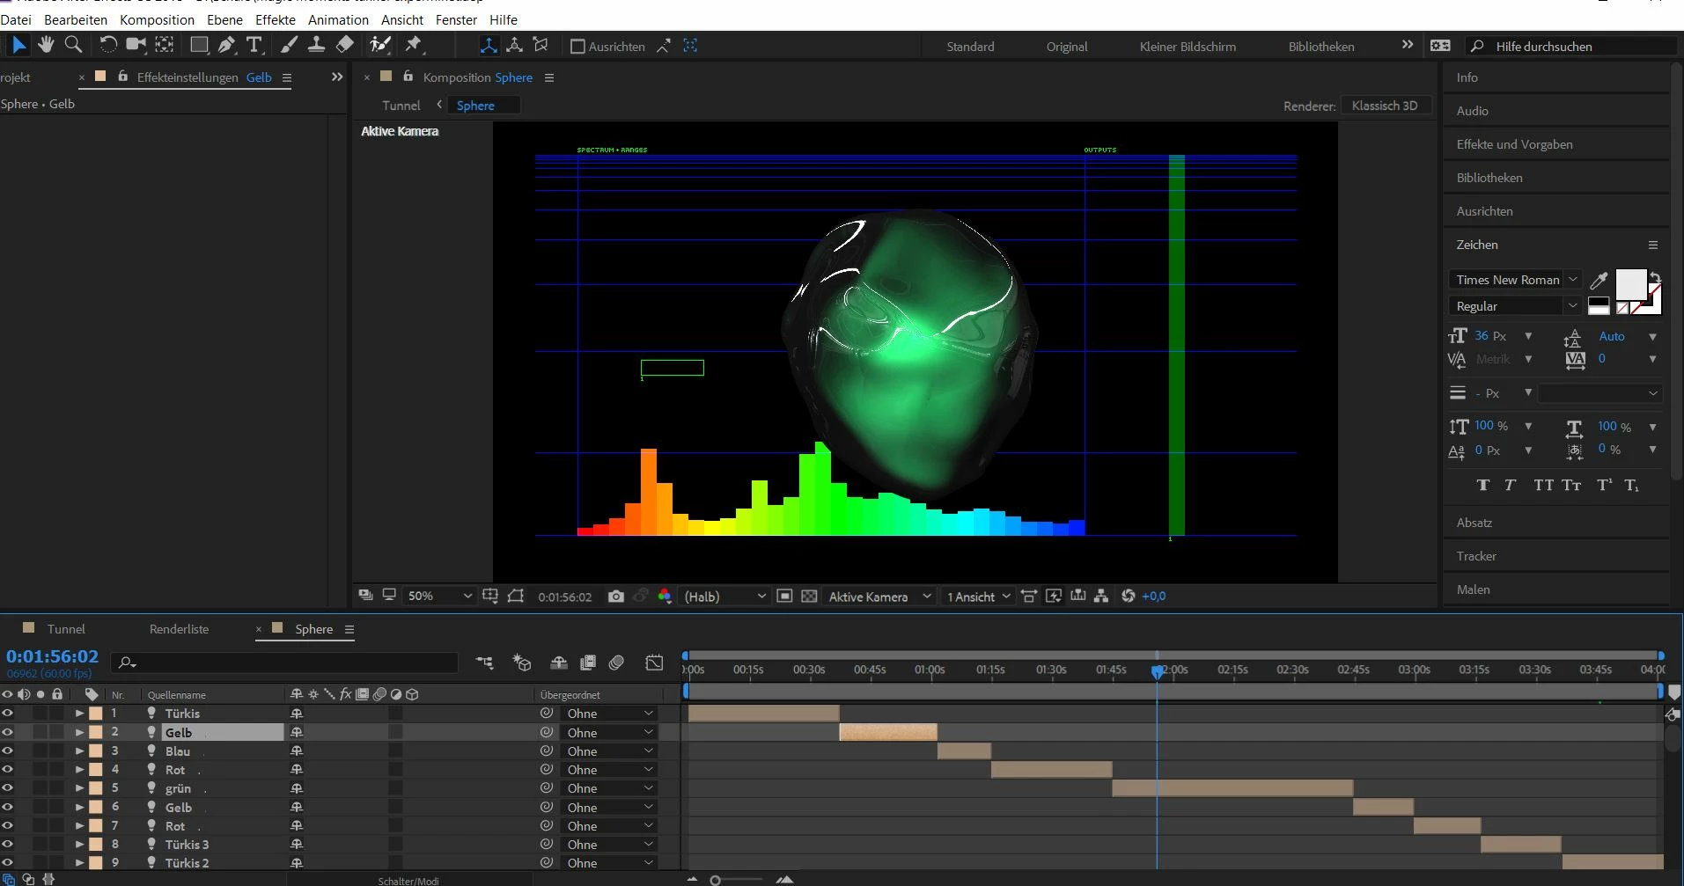1684x886 pixels.
Task: Select the Pen tool
Action: pos(227,45)
